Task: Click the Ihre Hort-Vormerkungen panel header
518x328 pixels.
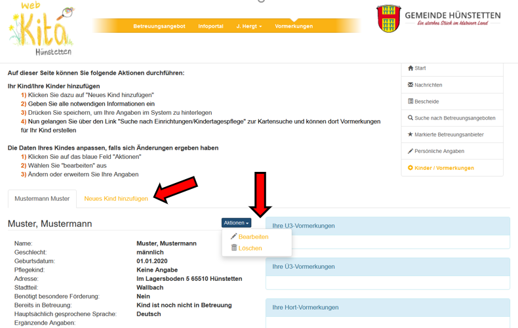Action: (x=388, y=308)
